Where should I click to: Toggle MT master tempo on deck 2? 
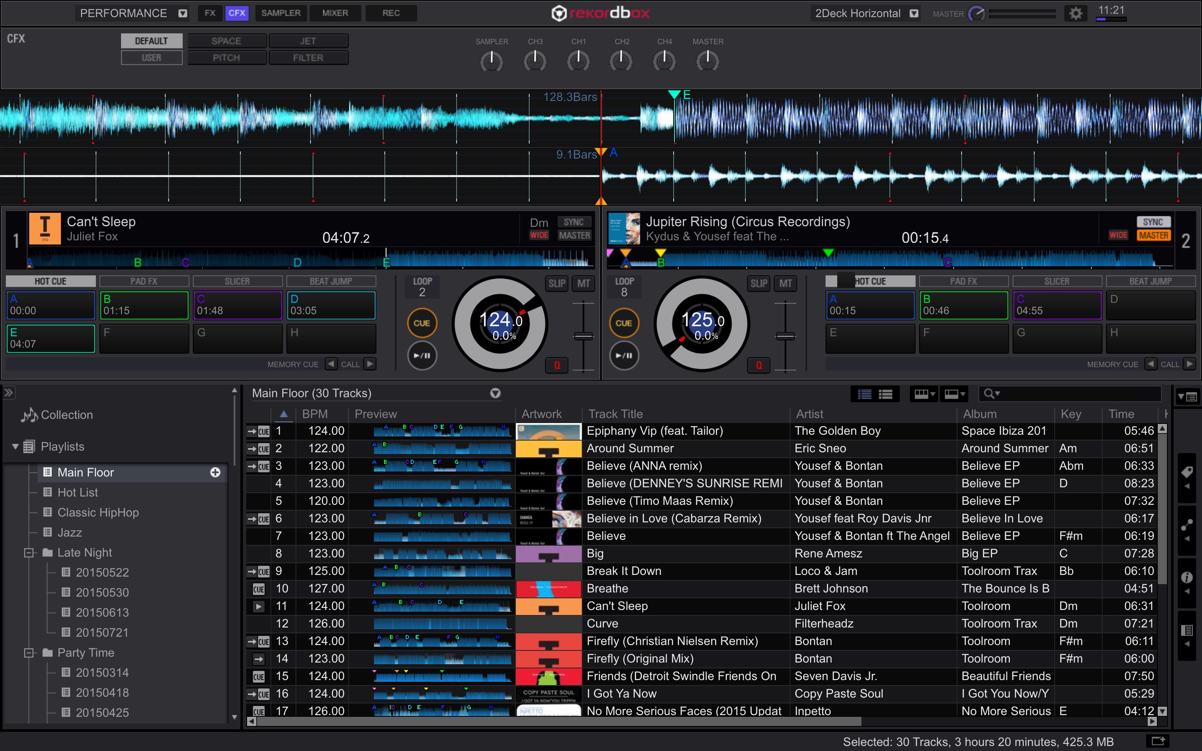coord(785,284)
